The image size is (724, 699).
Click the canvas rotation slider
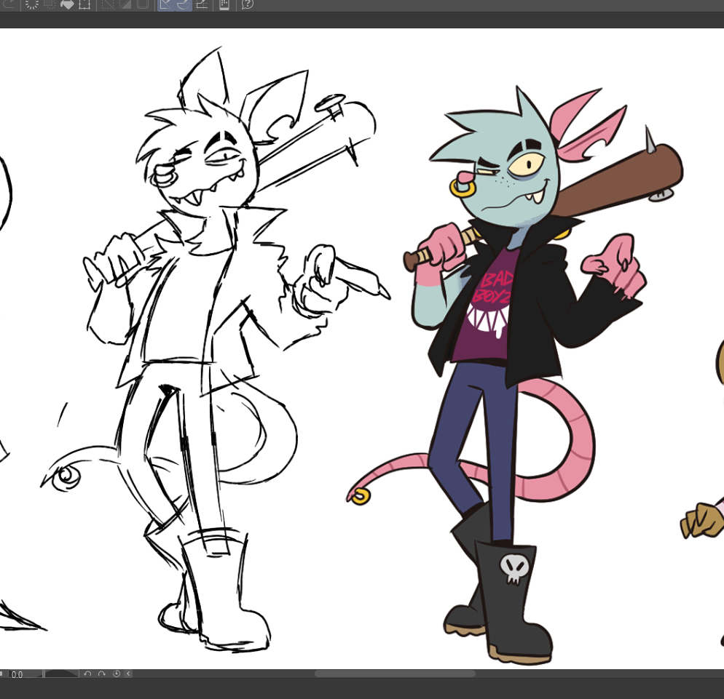click(61, 674)
